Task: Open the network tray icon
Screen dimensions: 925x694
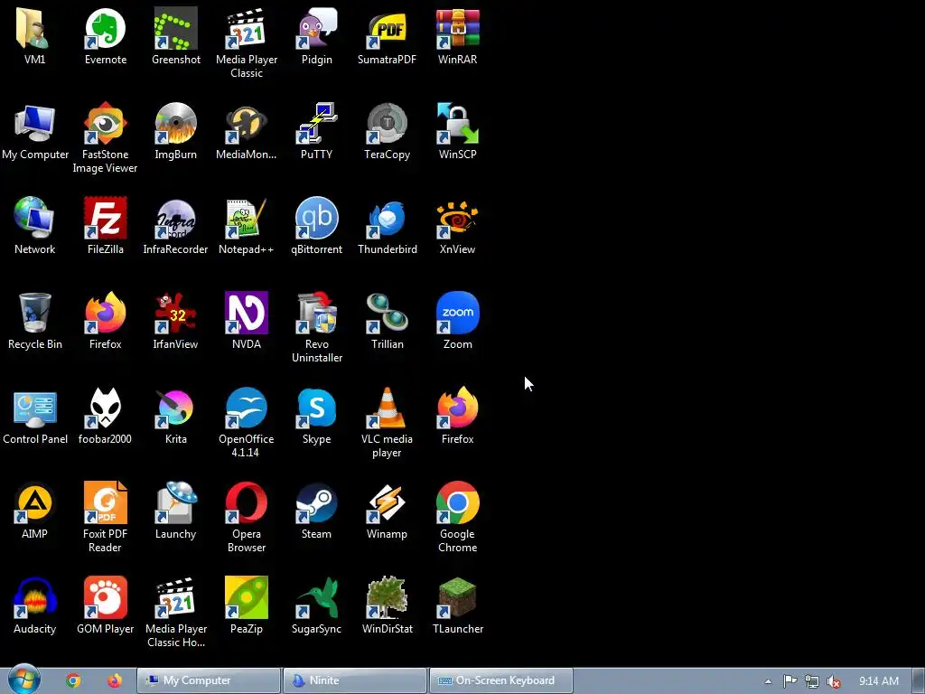Action: (812, 681)
